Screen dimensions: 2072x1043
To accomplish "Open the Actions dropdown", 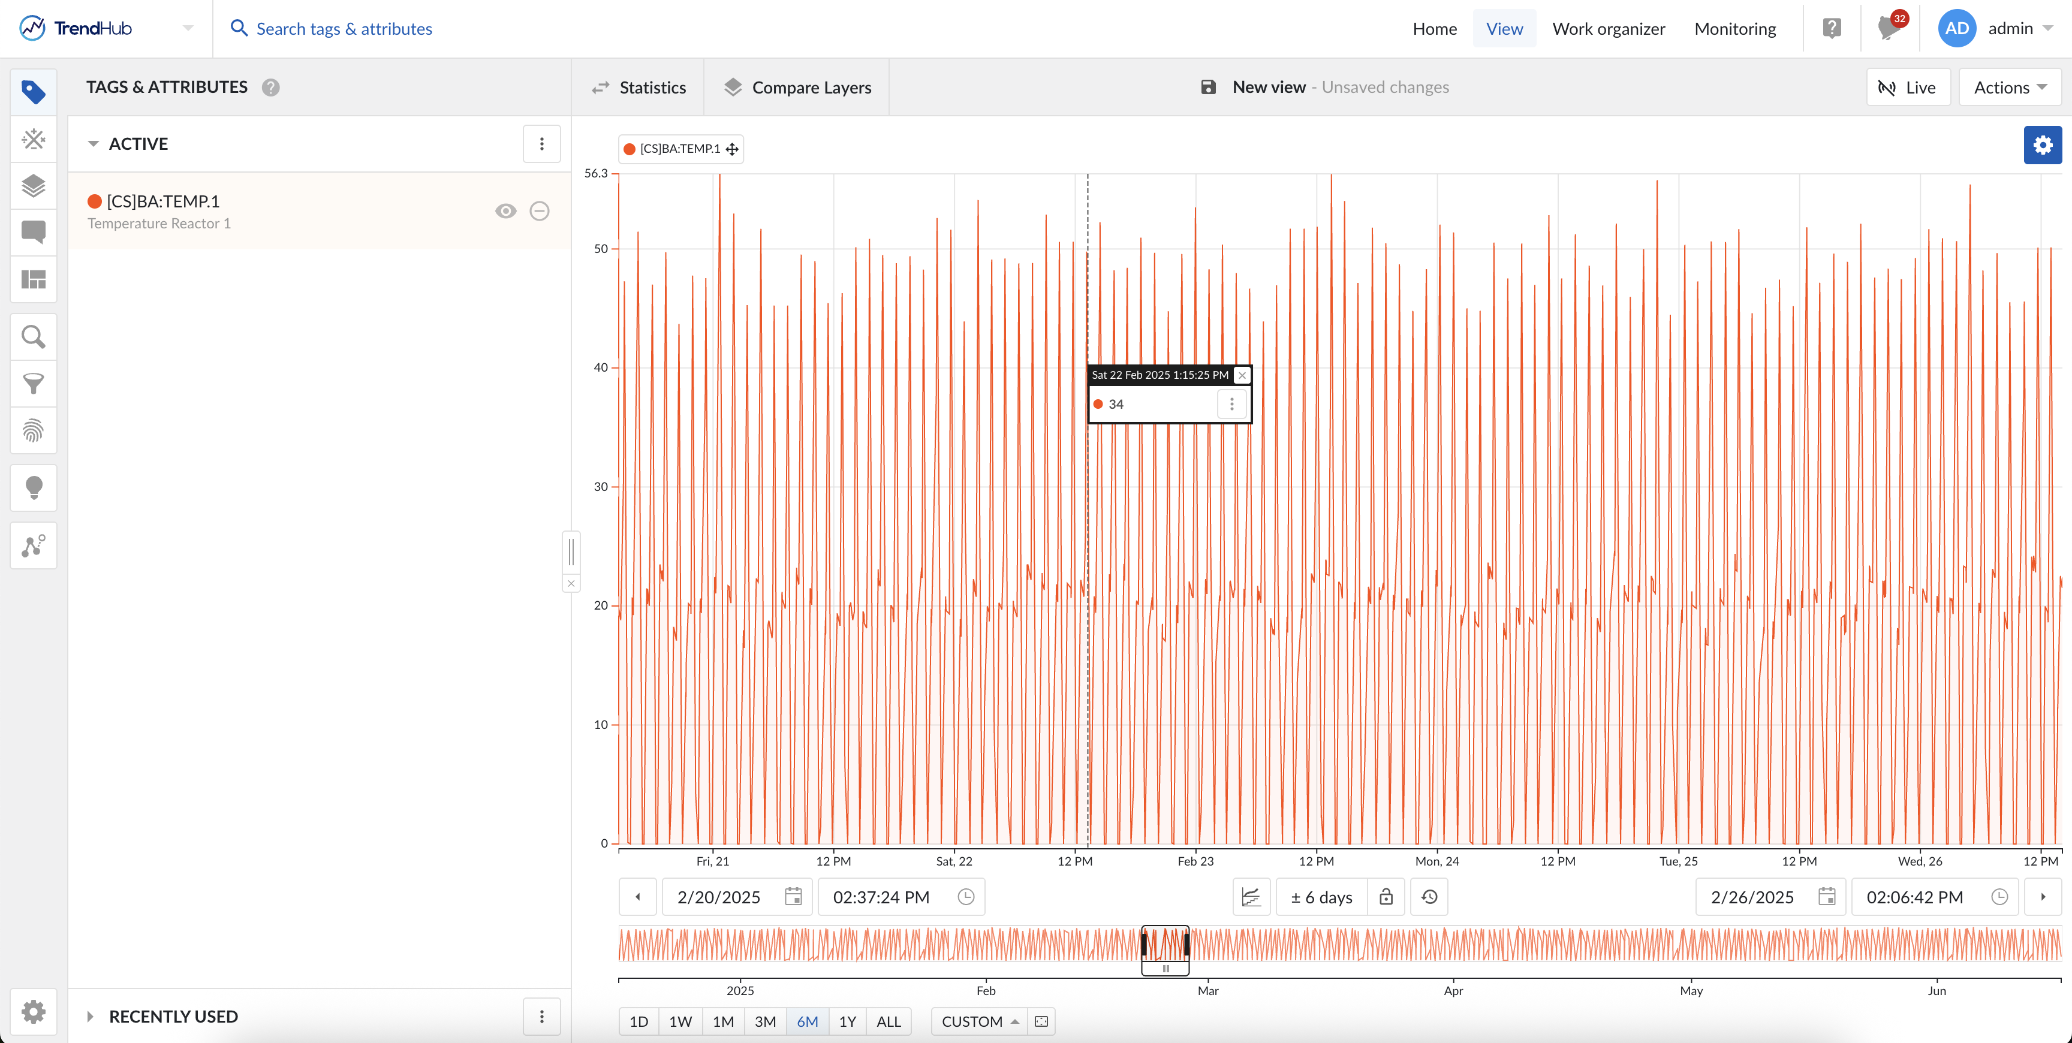I will (2010, 87).
